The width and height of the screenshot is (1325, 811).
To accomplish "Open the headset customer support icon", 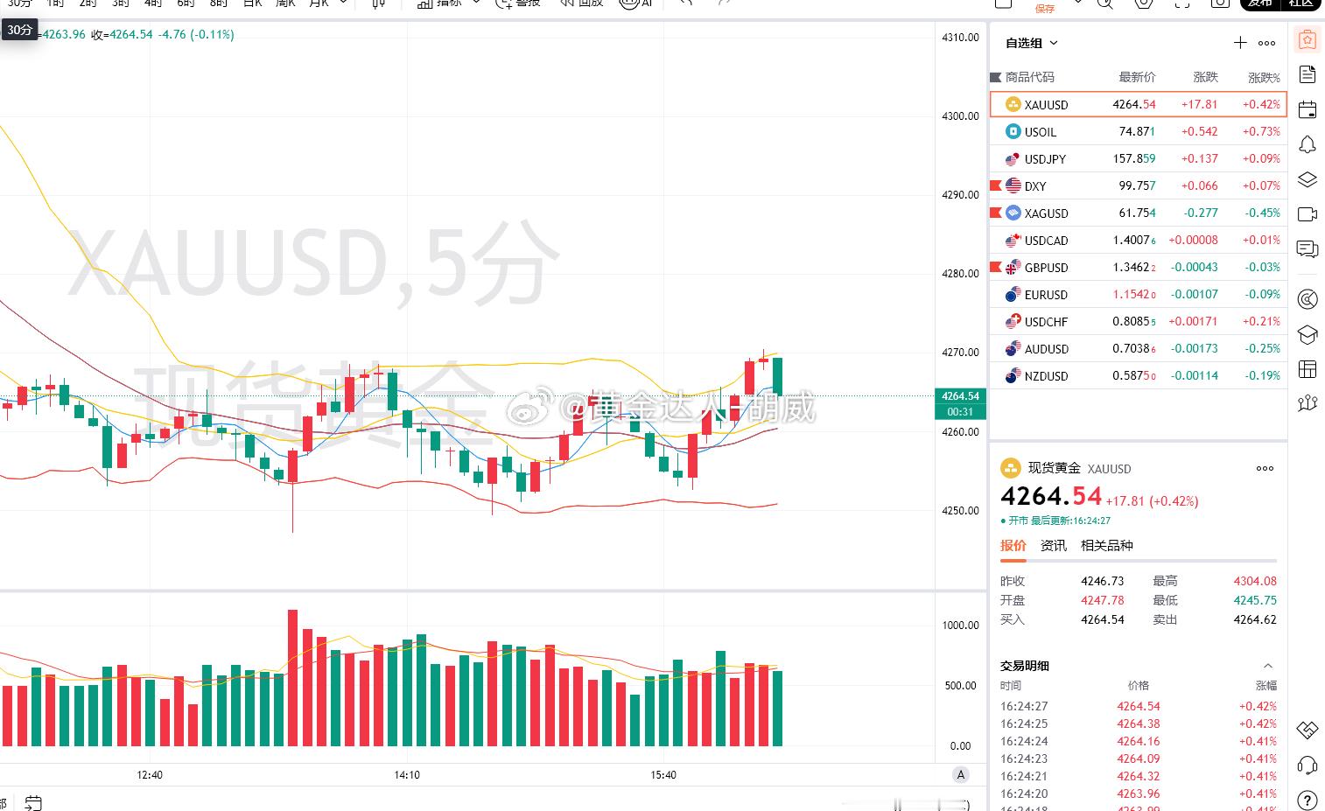I will [1307, 765].
